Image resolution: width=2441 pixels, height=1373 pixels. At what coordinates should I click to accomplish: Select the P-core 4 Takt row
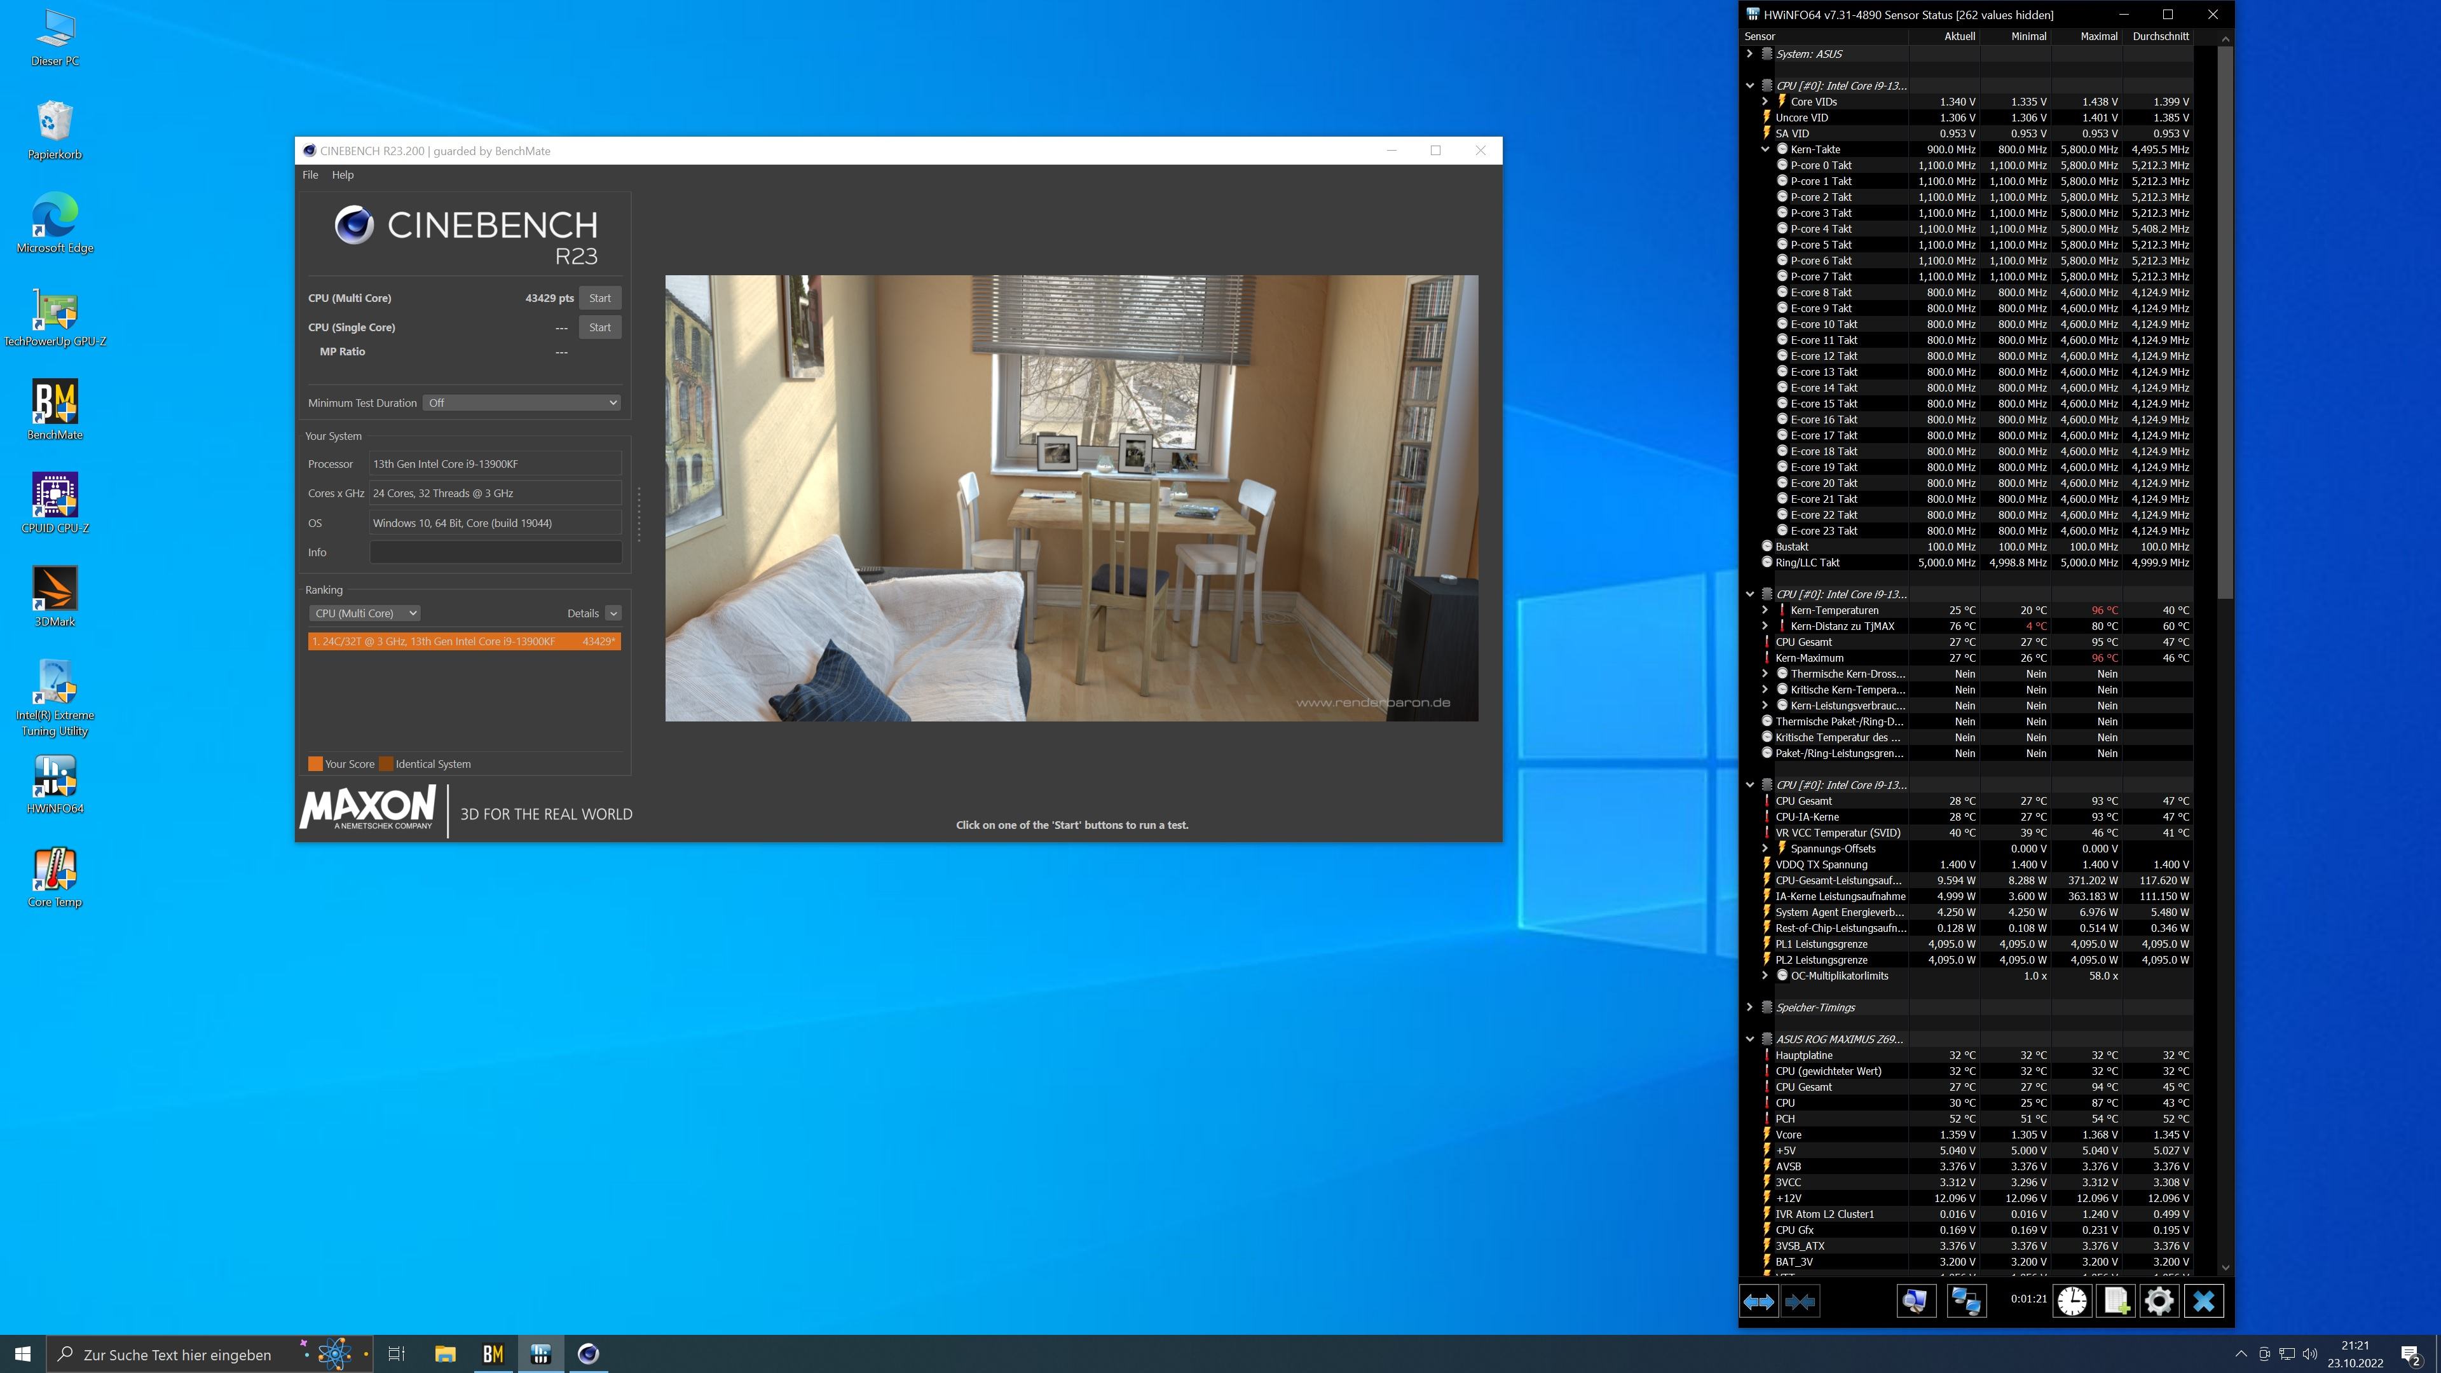point(1967,228)
